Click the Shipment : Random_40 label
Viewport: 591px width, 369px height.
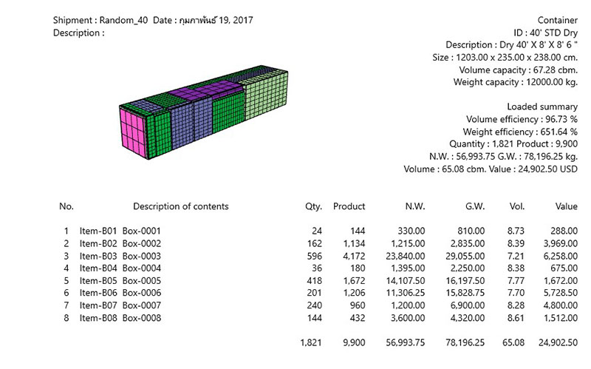(x=100, y=20)
